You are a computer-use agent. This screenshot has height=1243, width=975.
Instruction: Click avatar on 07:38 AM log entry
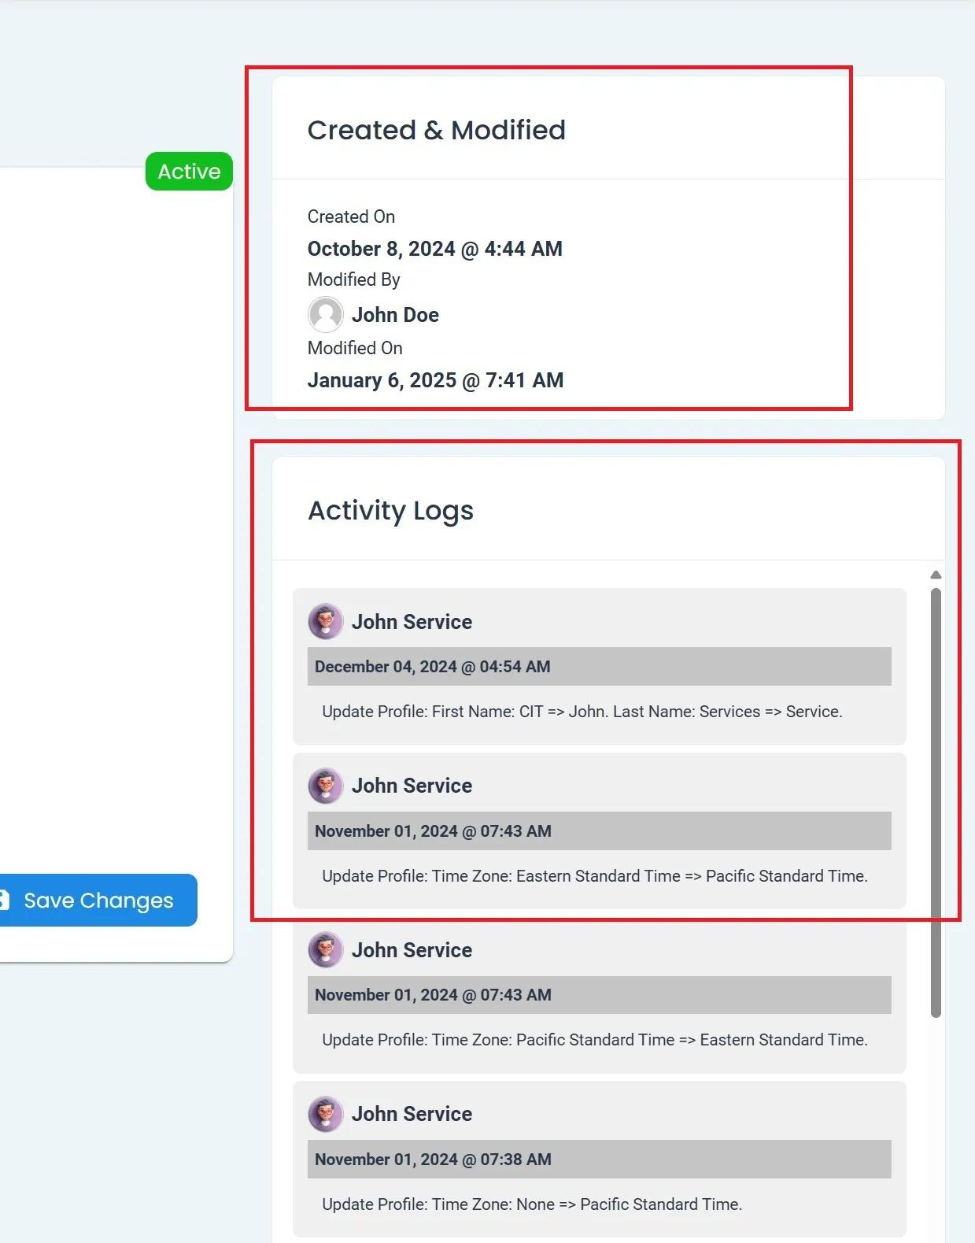(325, 1114)
